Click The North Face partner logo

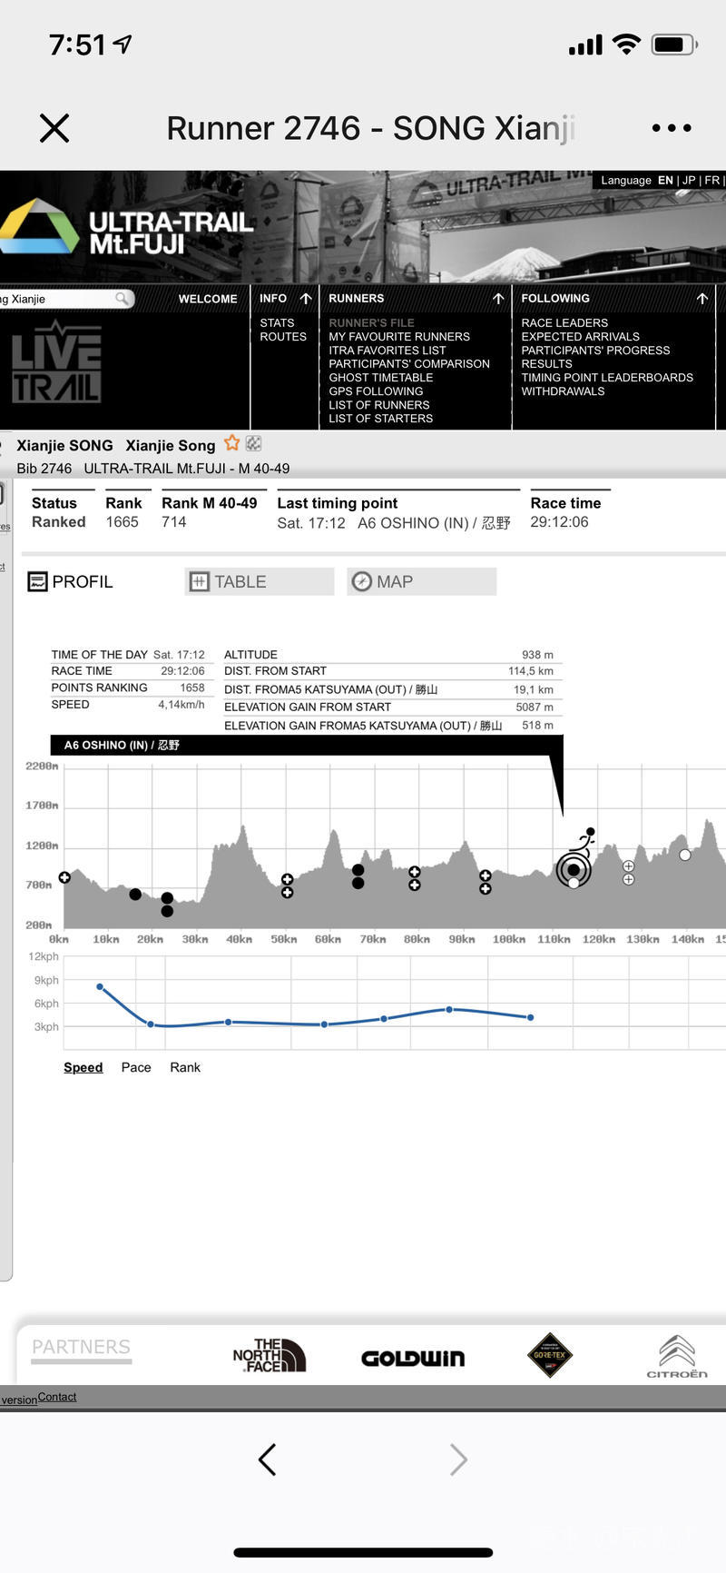pos(269,1356)
